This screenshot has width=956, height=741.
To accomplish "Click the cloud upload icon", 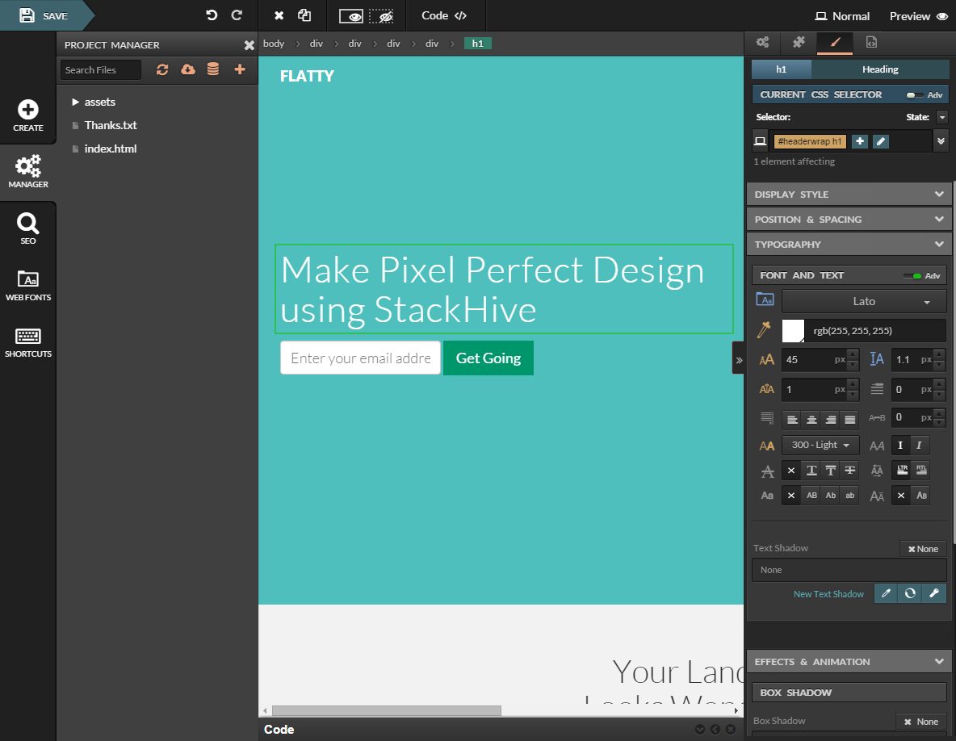I will click(x=188, y=69).
